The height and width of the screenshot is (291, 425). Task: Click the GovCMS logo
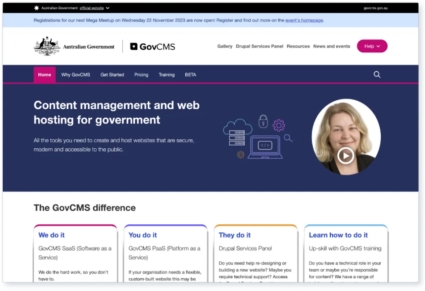point(153,47)
